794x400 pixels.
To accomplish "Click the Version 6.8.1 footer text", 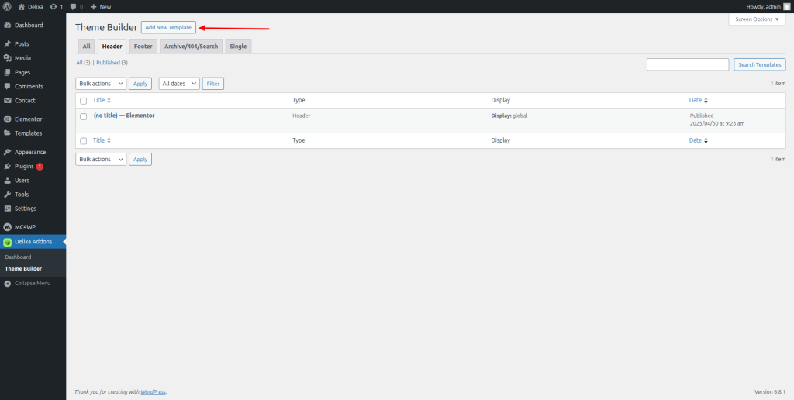I will pyautogui.click(x=770, y=392).
